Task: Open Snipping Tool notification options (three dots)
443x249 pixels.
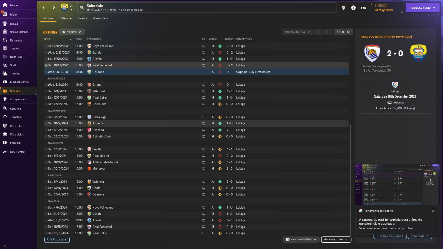Action: tap(424, 211)
